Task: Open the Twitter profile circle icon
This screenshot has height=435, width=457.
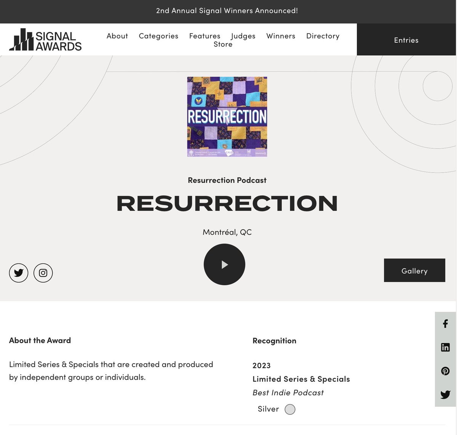Action: click(19, 273)
